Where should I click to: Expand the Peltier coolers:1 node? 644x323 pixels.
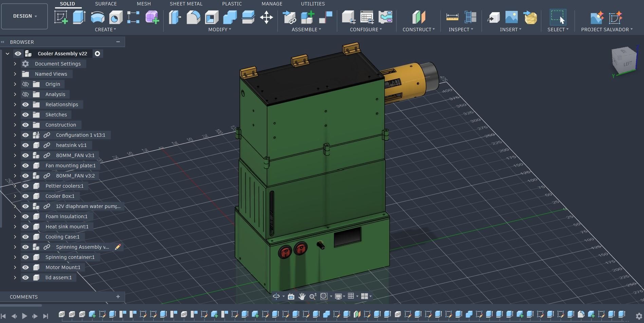point(15,186)
